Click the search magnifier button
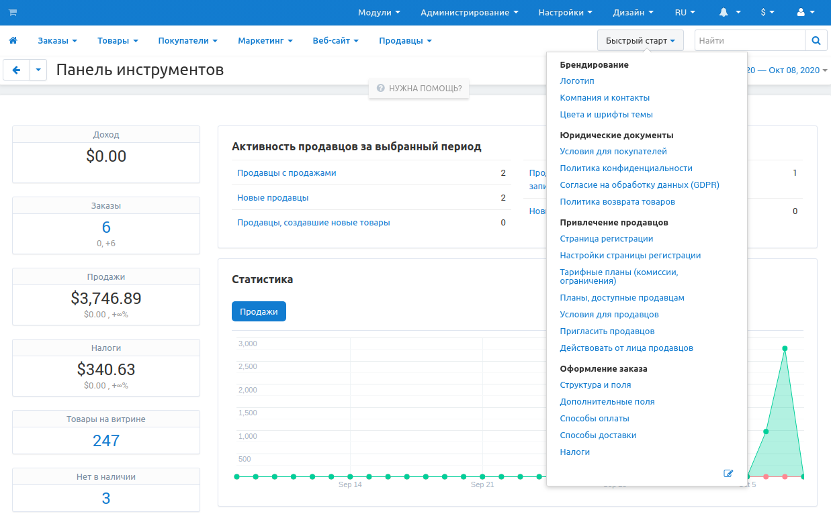 click(816, 41)
